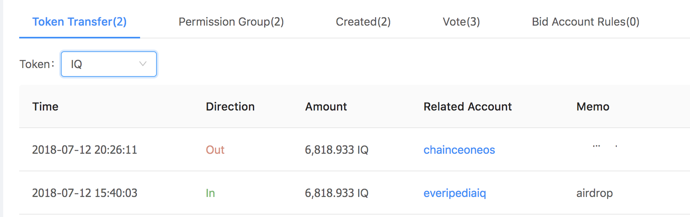Open the chainceoneos account link
This screenshot has height=217, width=690.
pyautogui.click(x=459, y=150)
